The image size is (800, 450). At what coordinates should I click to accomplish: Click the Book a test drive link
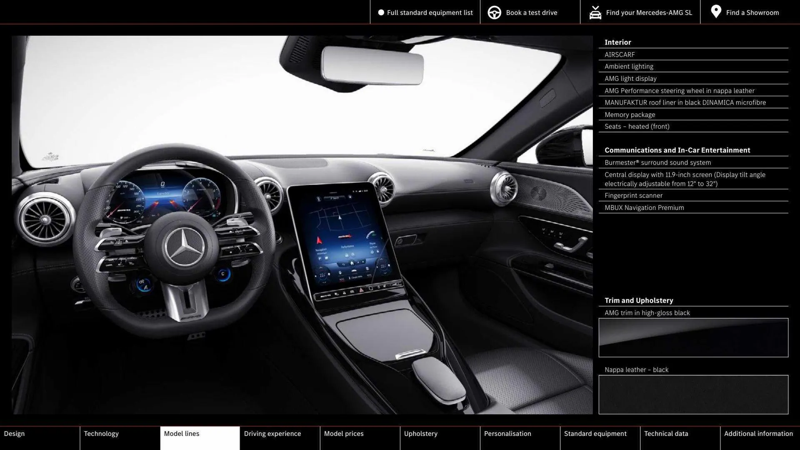click(x=531, y=12)
